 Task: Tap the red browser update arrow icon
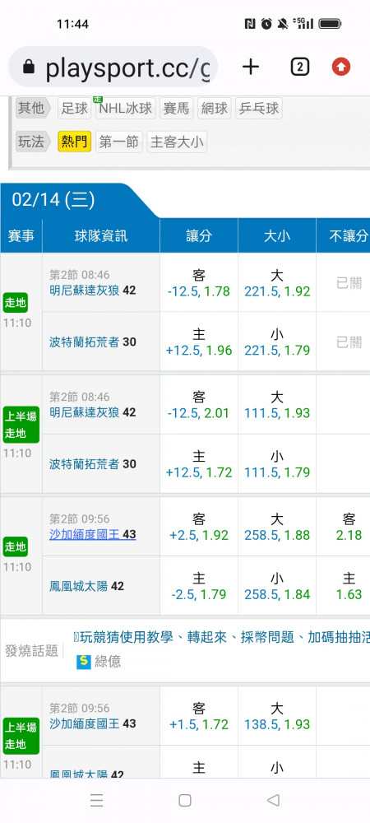341,67
